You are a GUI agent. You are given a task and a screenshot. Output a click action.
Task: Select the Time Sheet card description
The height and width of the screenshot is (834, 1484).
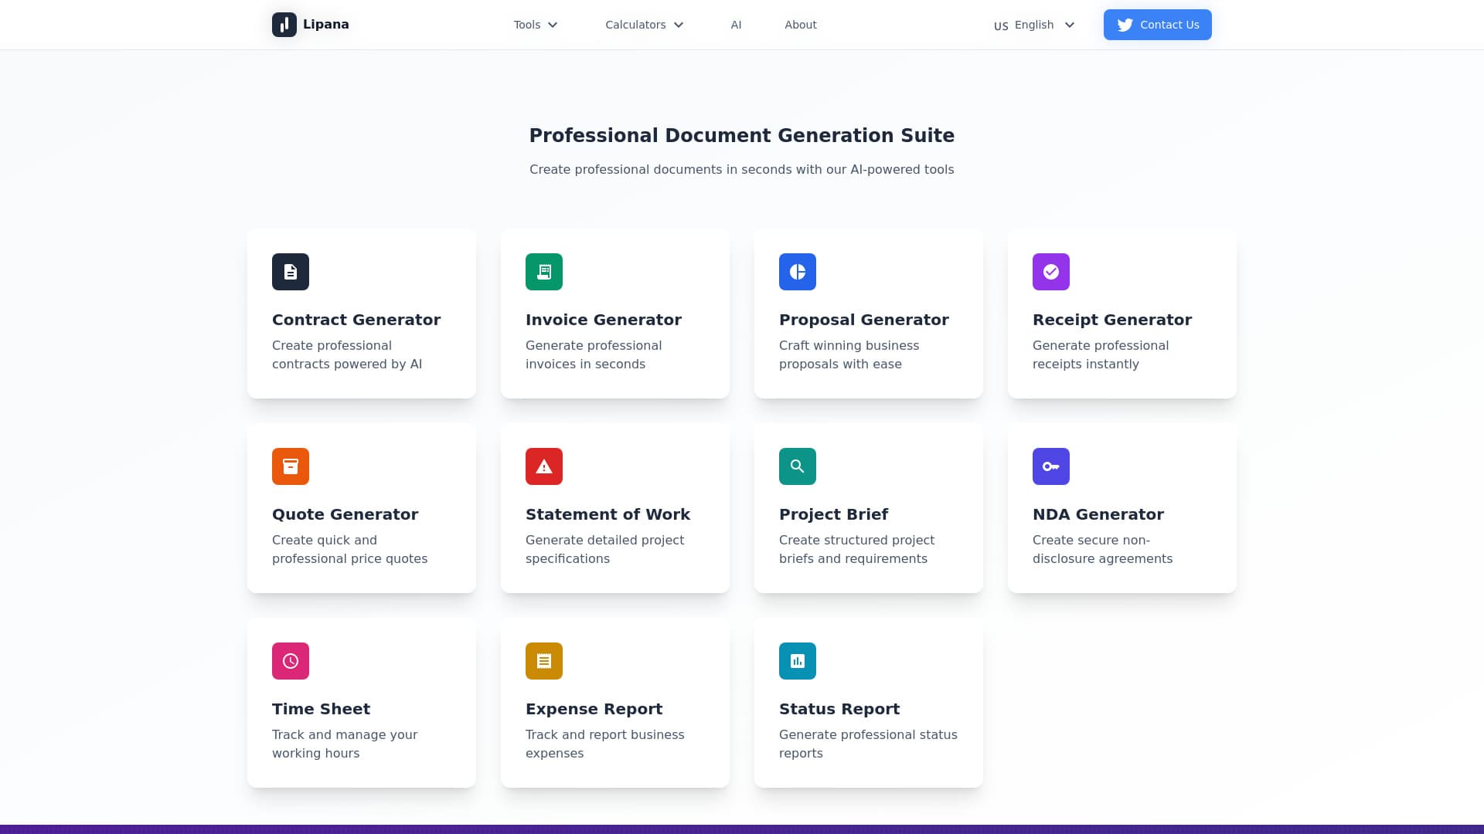click(345, 744)
